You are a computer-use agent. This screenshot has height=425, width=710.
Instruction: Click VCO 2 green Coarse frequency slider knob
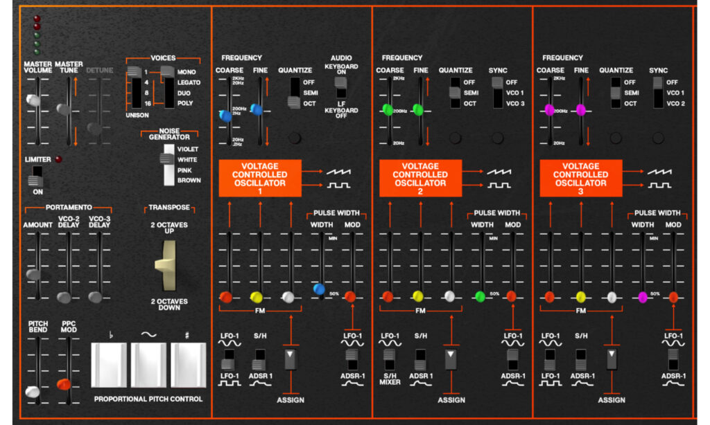[388, 109]
